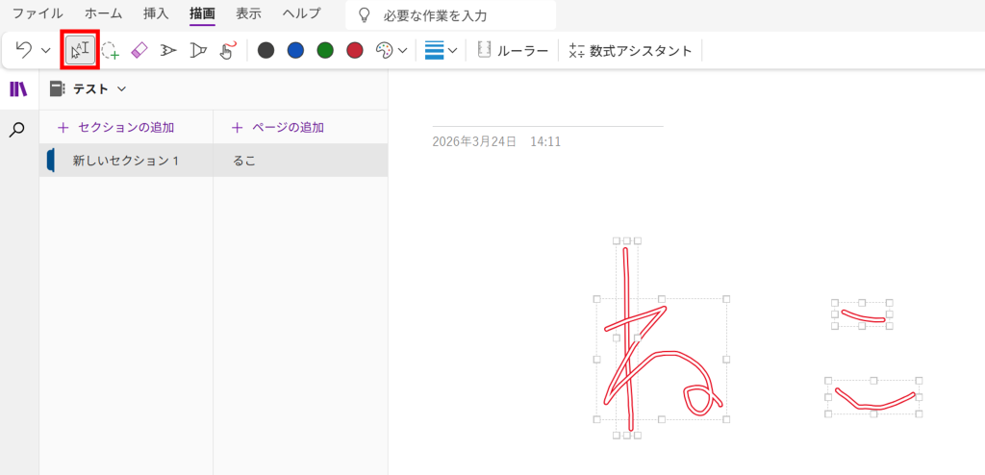Choose the Lasso Select tool
The image size is (985, 475).
click(x=110, y=50)
